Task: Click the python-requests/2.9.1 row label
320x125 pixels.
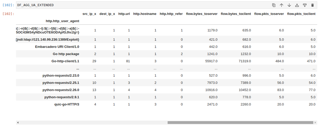Action: [62, 97]
